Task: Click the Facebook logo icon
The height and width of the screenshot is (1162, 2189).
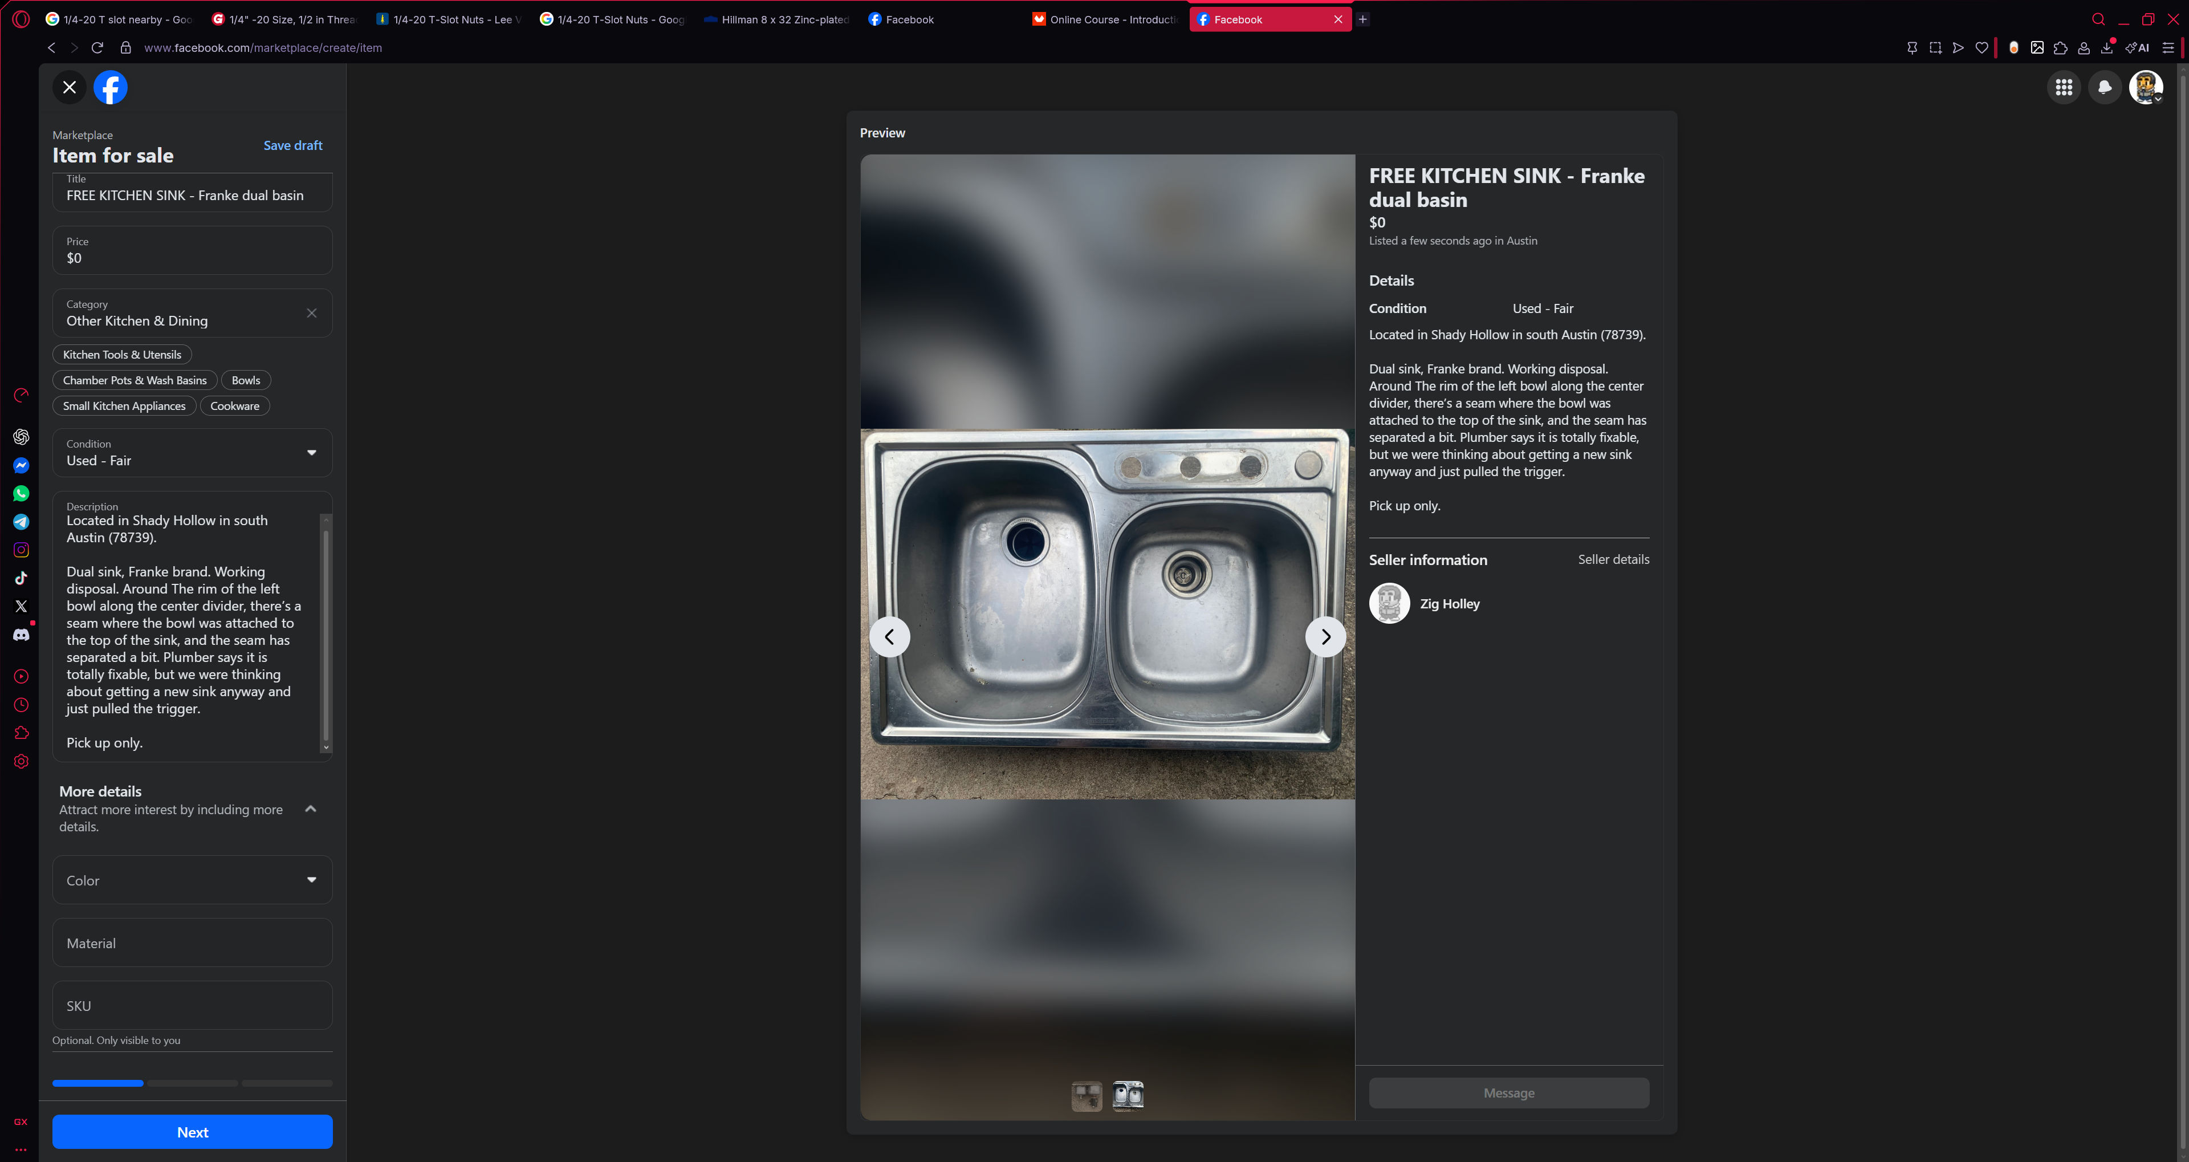Action: pos(111,88)
